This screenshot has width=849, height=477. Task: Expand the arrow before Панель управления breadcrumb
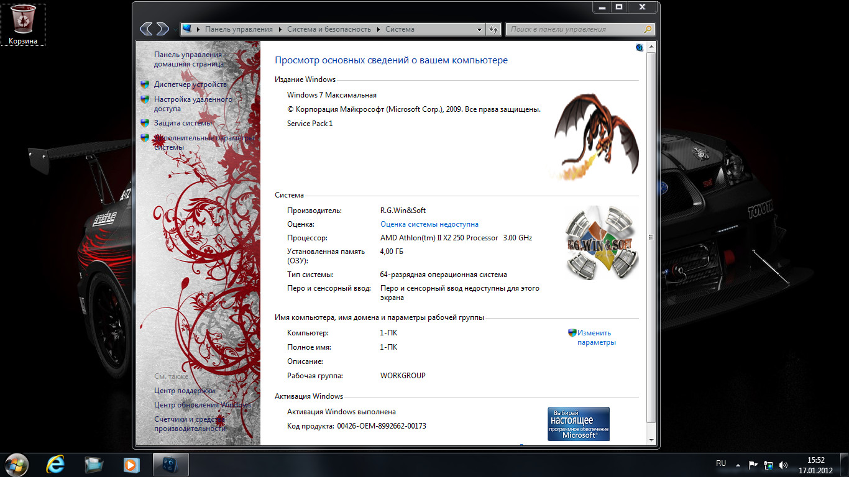pos(198,29)
